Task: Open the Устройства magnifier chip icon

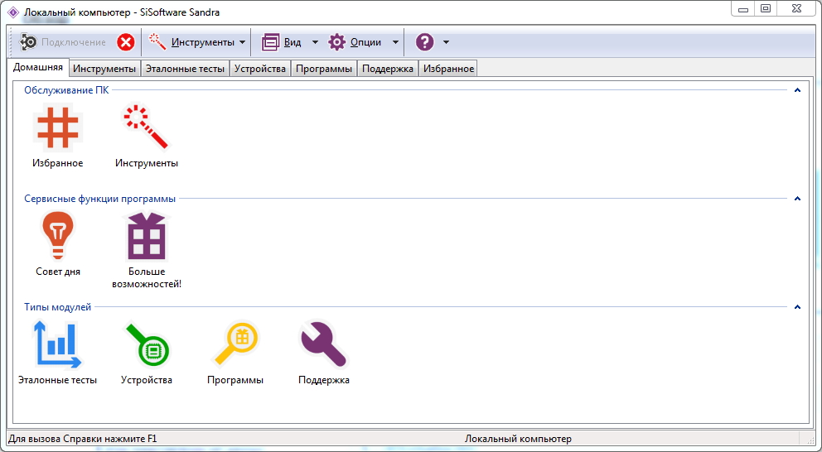Action: 146,345
